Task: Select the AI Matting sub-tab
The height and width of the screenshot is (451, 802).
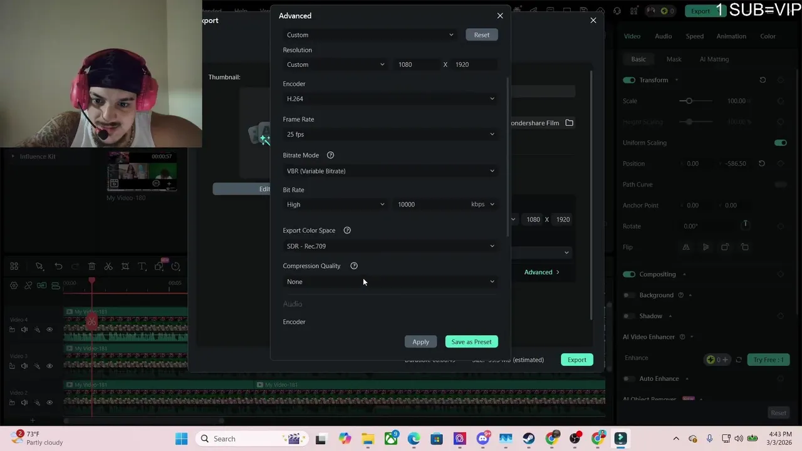Action: click(714, 59)
